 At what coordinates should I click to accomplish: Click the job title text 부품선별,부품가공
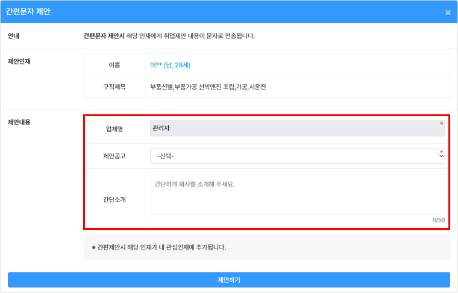(208, 87)
